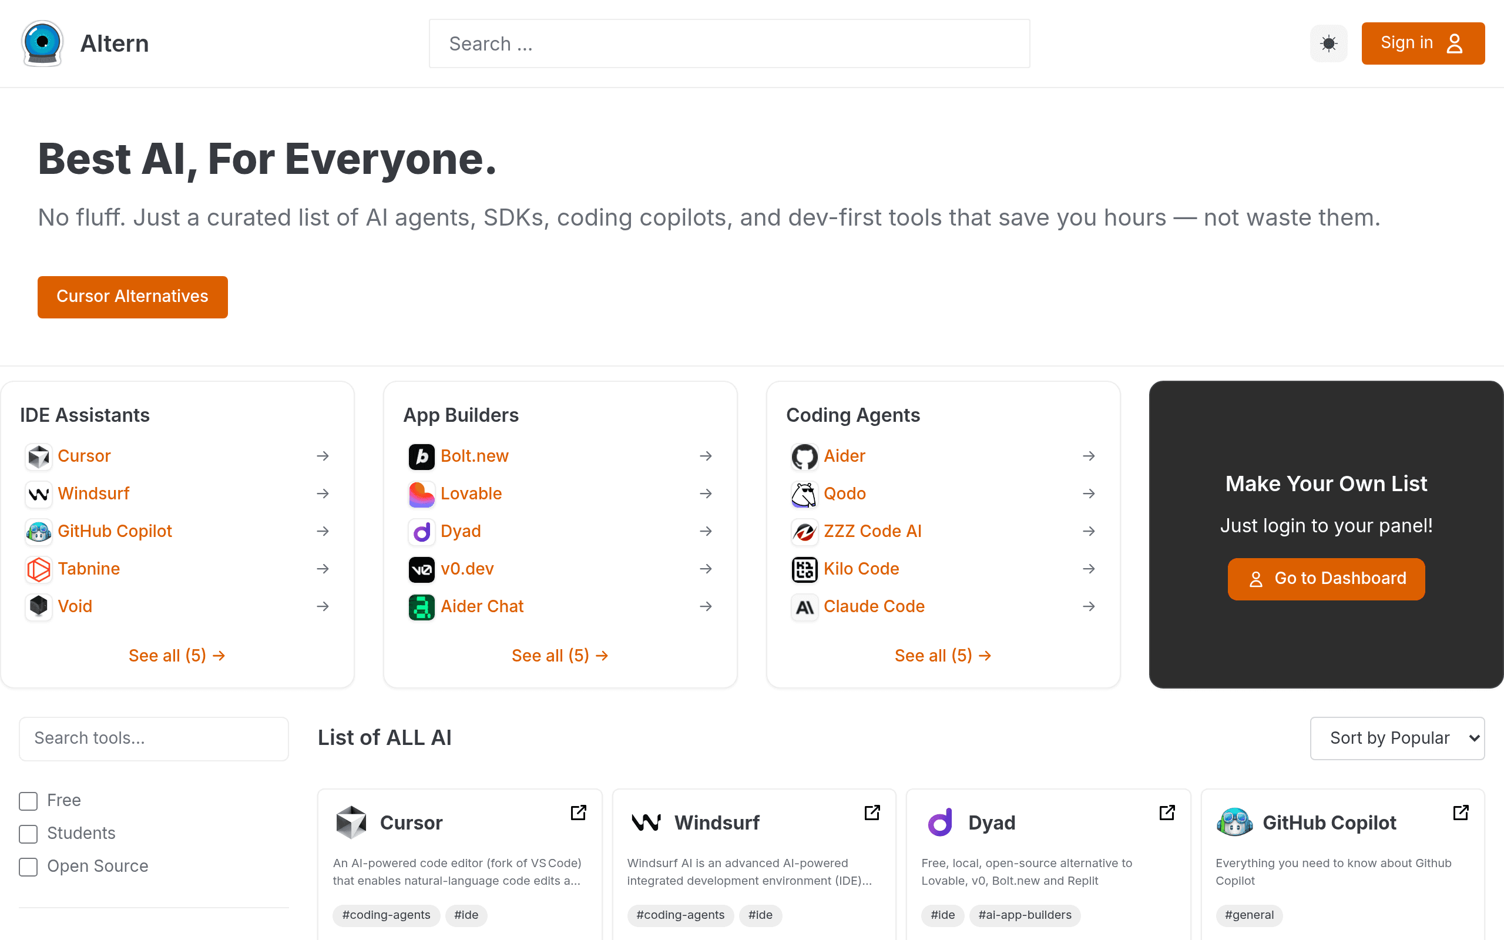The image size is (1504, 940).
Task: Expand See all (5) under IDE Assistants
Action: [x=177, y=655]
